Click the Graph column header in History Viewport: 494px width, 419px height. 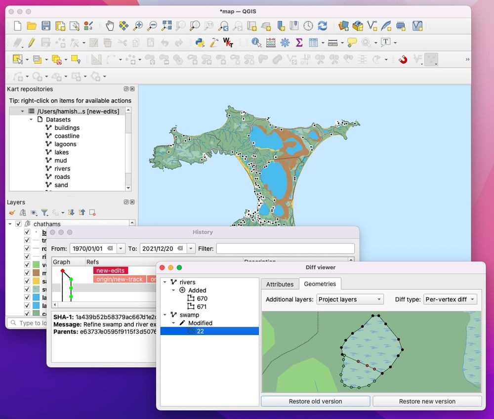click(x=68, y=262)
